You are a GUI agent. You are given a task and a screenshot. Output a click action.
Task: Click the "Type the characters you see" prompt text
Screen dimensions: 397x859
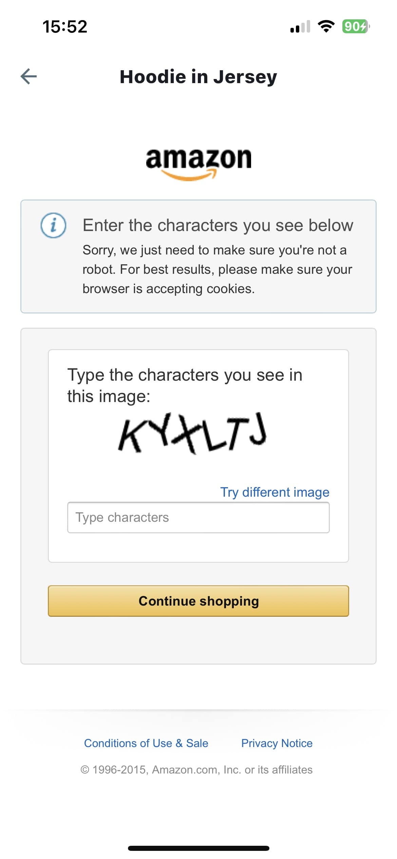pos(185,385)
